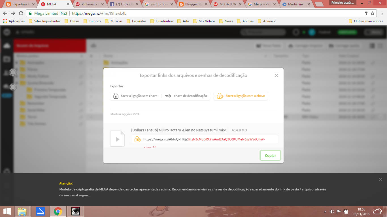
Task: Open Anime 2 bookmark folder
Action: pos(267,21)
